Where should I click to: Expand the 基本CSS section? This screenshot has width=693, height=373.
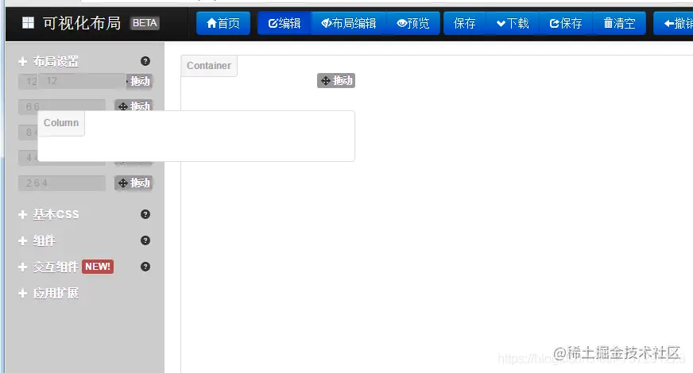click(48, 214)
